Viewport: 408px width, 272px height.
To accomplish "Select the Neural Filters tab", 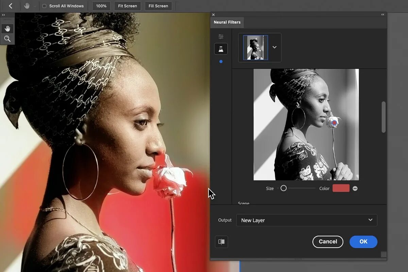I will coord(227,22).
